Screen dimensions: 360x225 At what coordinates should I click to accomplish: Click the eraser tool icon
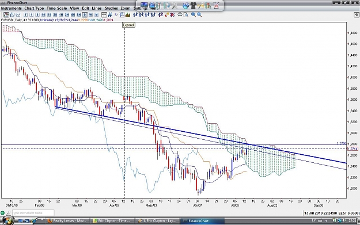pos(166,15)
